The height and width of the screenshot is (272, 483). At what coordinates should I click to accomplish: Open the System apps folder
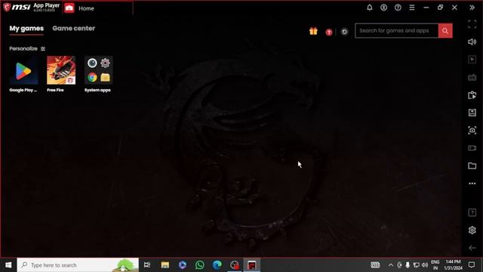tap(99, 70)
